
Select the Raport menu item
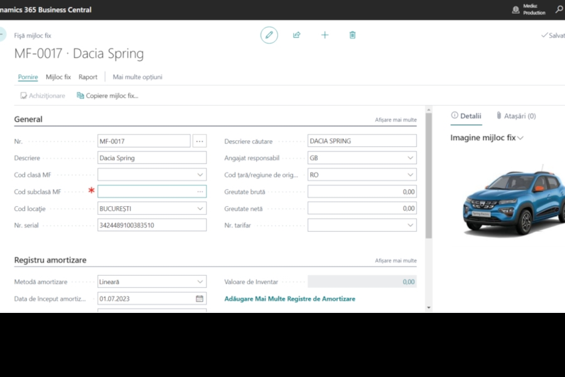88,77
